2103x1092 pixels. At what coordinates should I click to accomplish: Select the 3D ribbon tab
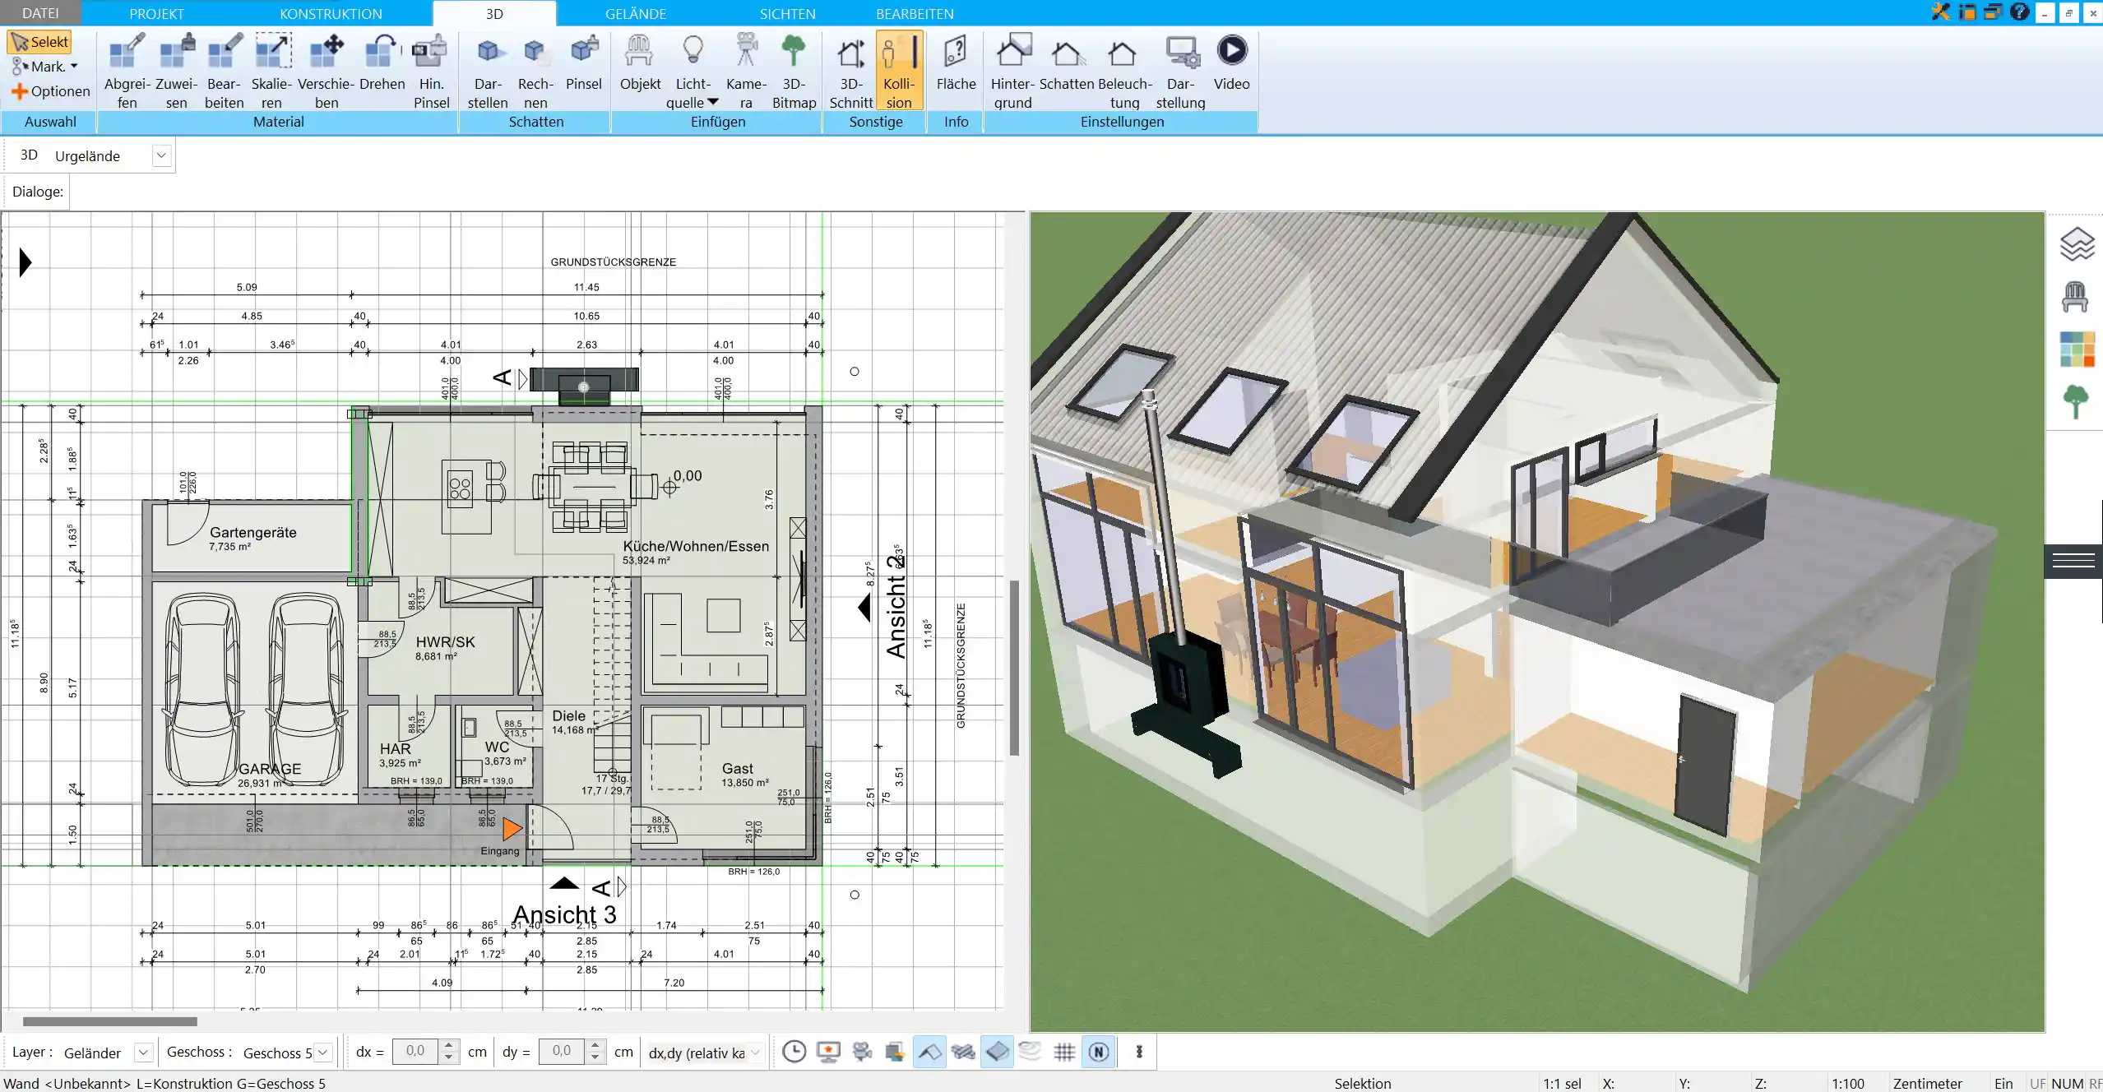[494, 13]
